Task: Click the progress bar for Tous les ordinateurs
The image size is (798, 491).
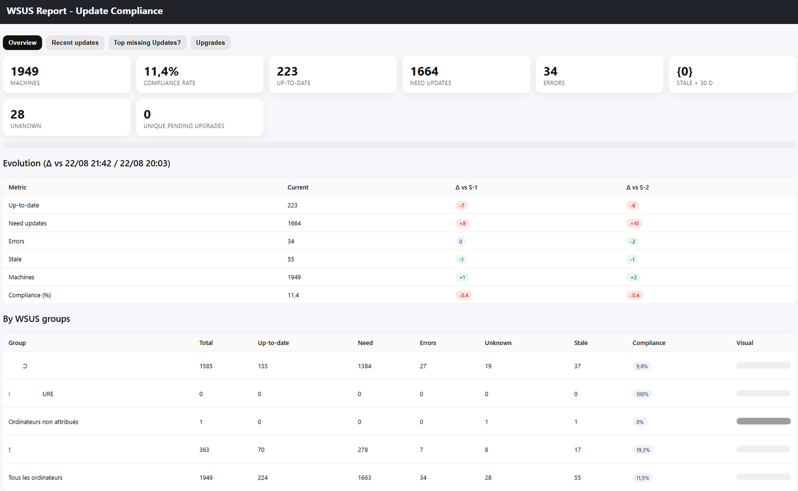Action: pos(763,477)
